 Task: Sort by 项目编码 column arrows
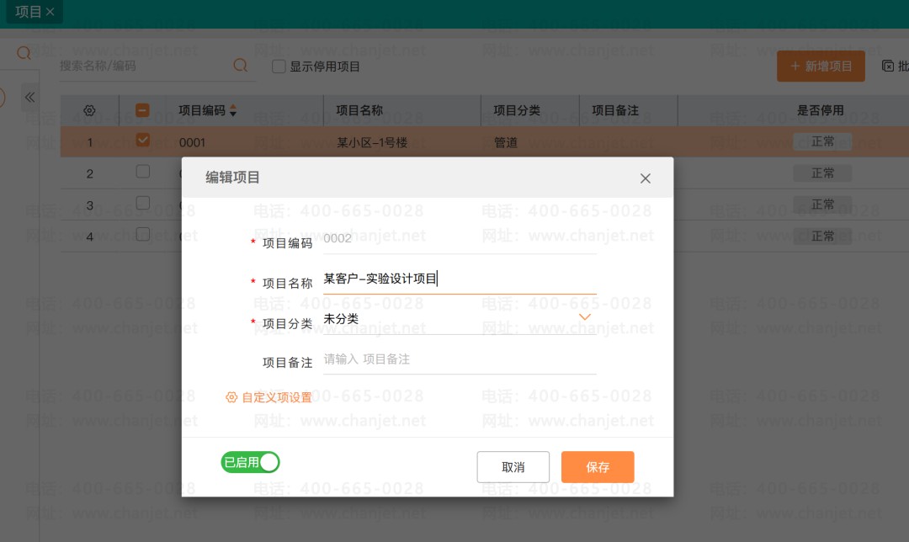[x=233, y=110]
